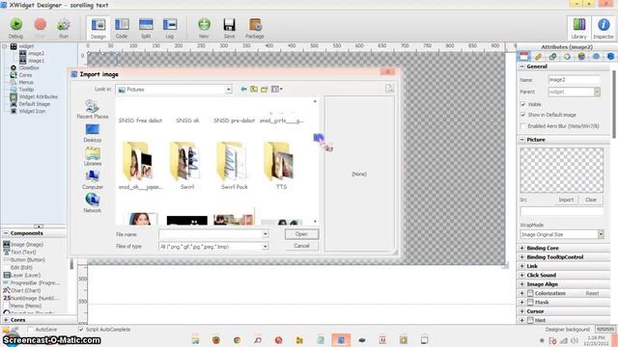Switch to Design view

[98, 28]
